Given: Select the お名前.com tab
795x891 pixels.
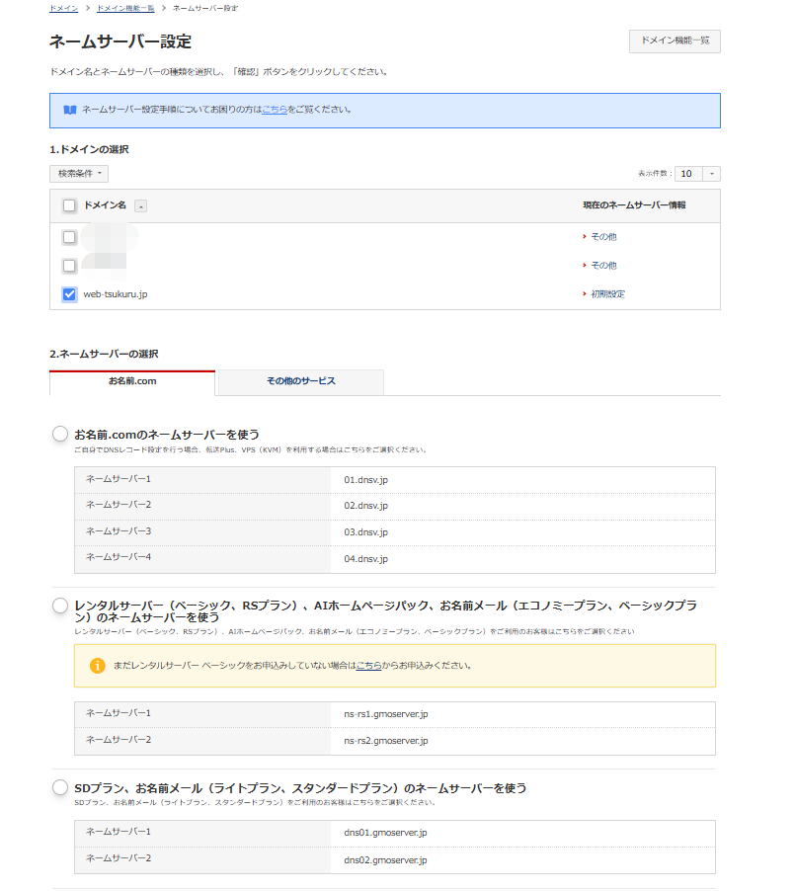Looking at the screenshot, I should (132, 382).
